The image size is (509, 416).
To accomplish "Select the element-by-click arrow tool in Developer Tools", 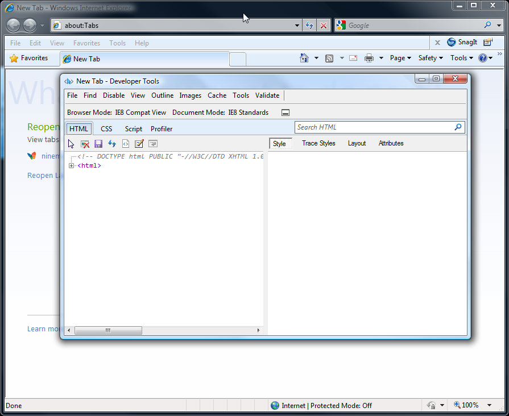I will coord(71,144).
